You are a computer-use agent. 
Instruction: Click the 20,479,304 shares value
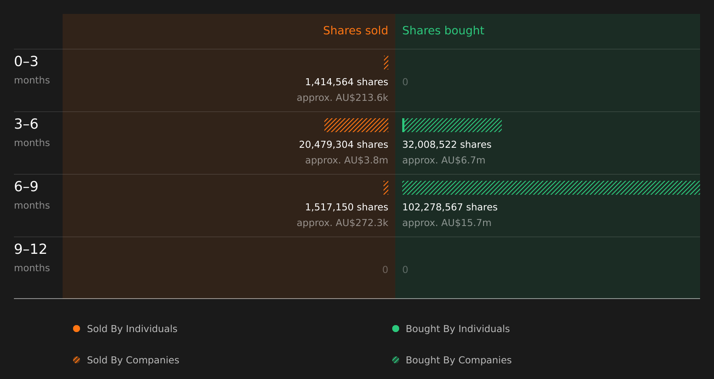point(344,145)
